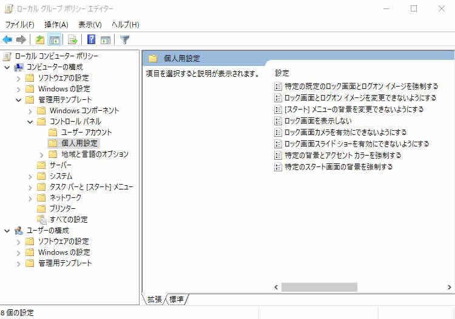Select 特定の背景とアクセント カラーを強制する policy
The height and width of the screenshot is (319, 455).
(x=343, y=156)
